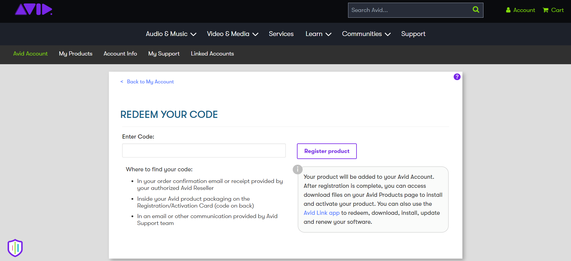
Task: Open the Avid Link app link
Action: point(322,213)
